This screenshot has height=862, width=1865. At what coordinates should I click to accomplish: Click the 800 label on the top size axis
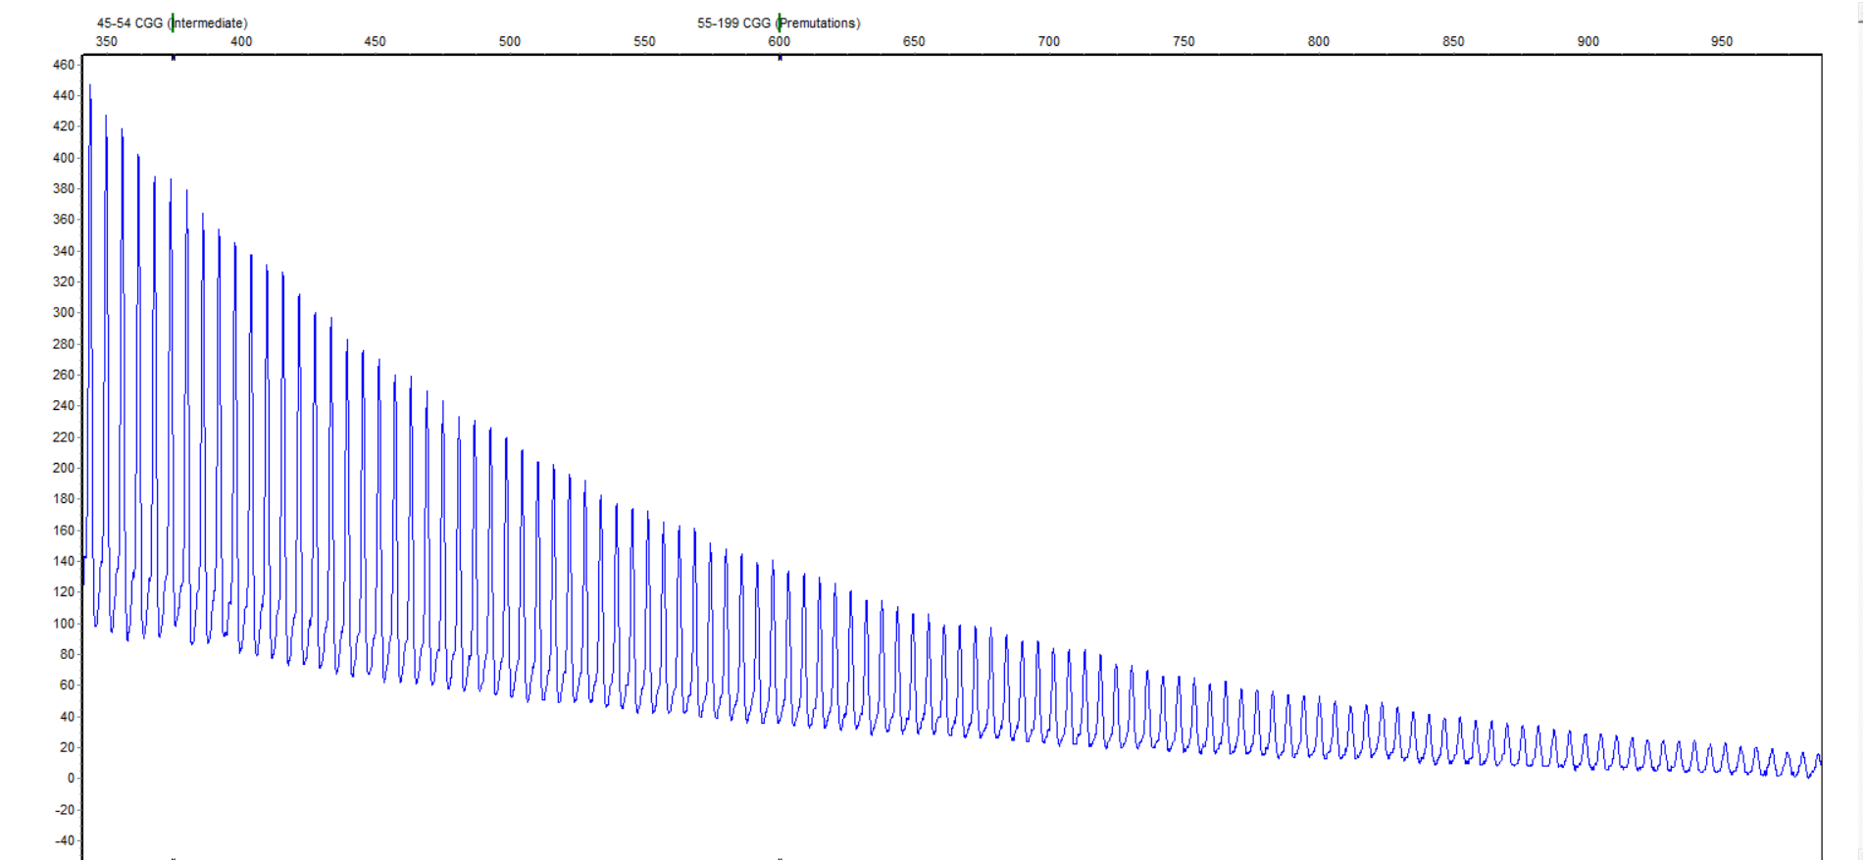[x=1319, y=41]
